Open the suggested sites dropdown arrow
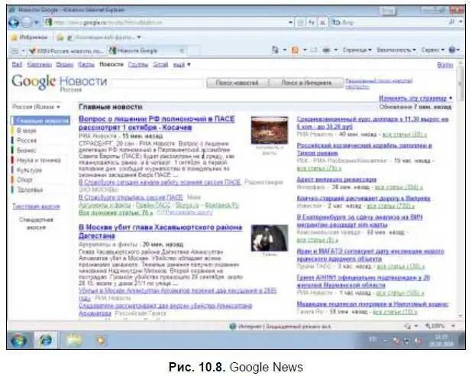 pyautogui.click(x=139, y=37)
